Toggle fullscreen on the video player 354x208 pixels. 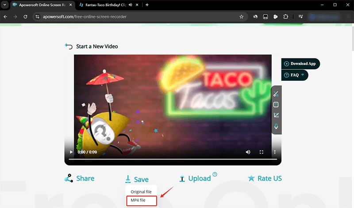262,152
